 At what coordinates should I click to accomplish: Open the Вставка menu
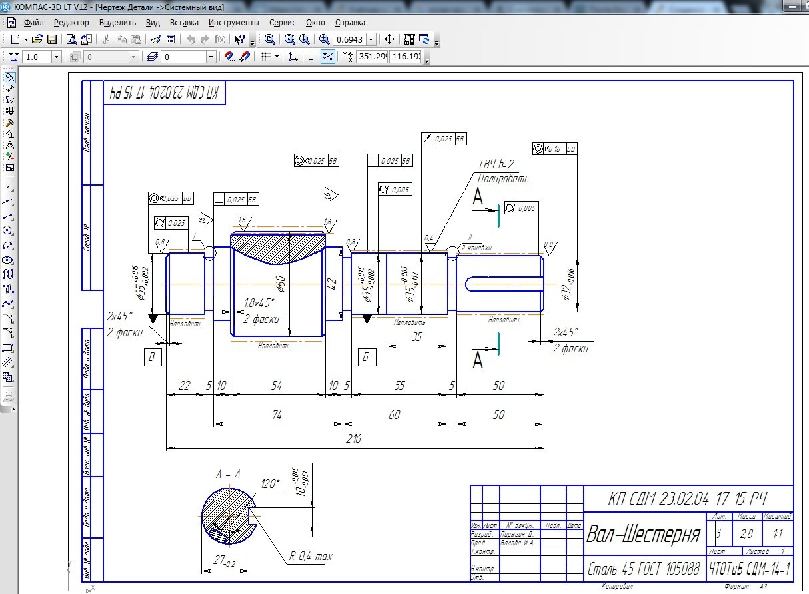tap(184, 22)
